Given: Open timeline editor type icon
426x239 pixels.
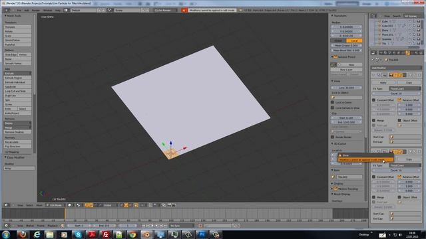Looking at the screenshot, I should 7,226.
